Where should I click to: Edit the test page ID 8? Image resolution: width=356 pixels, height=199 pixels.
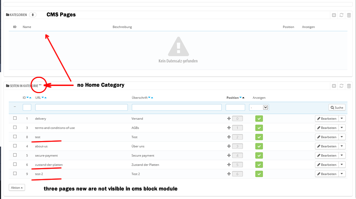click(x=327, y=137)
